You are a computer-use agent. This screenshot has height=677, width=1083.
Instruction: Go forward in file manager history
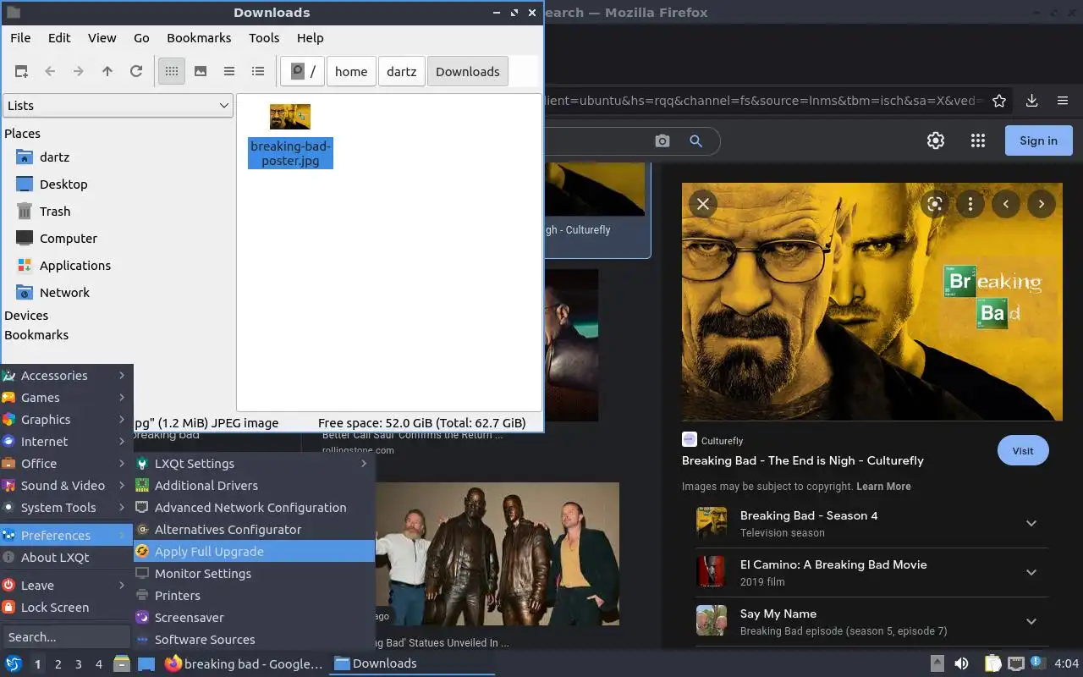tap(79, 72)
